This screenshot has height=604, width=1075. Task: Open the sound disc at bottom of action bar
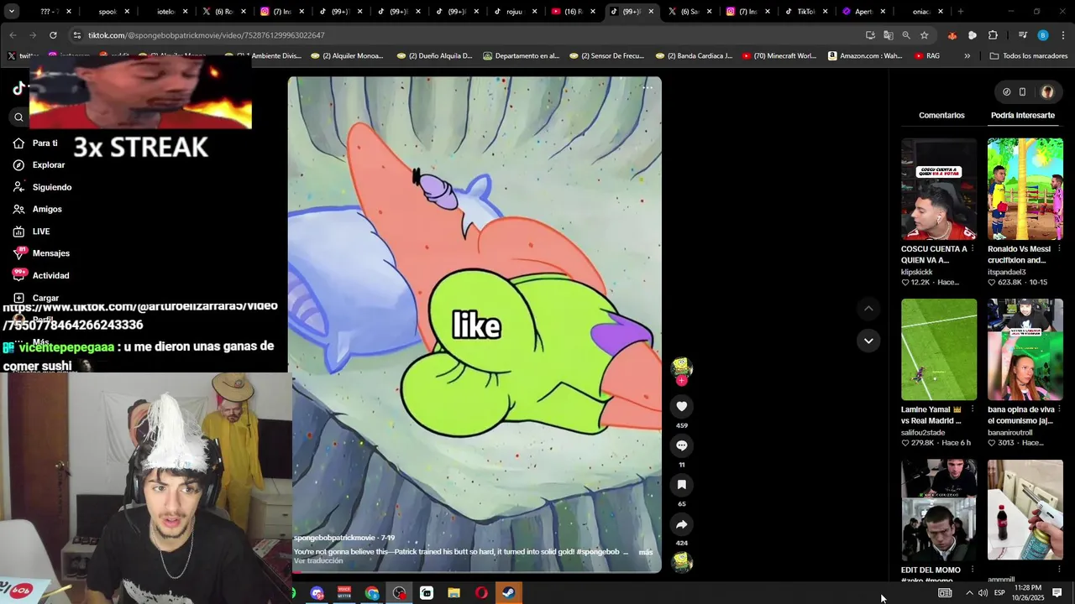click(681, 563)
